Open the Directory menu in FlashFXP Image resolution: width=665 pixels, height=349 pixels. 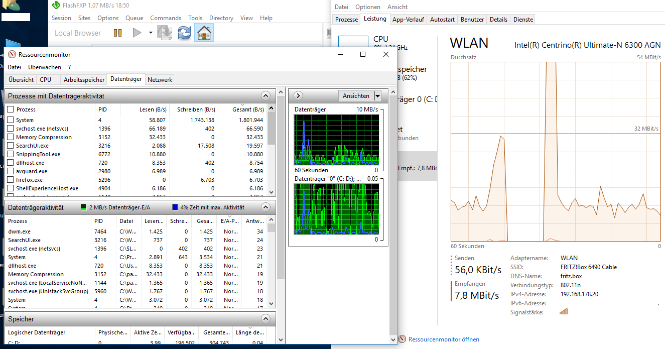[x=221, y=18]
